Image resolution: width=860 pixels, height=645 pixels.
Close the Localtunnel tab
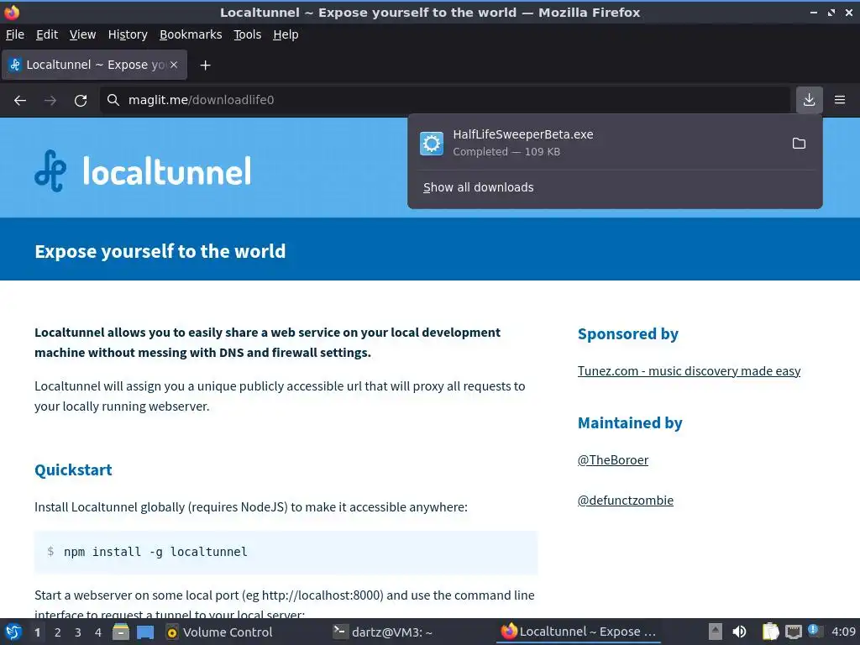point(174,65)
